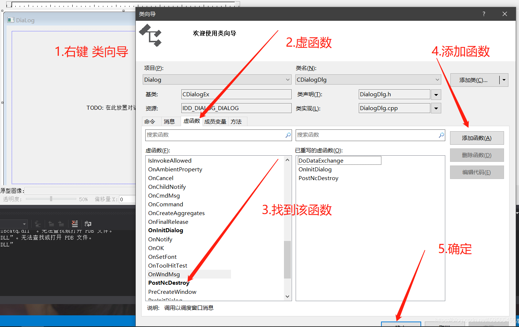
Task: Click the 添加函数(A) button
Action: [477, 138]
